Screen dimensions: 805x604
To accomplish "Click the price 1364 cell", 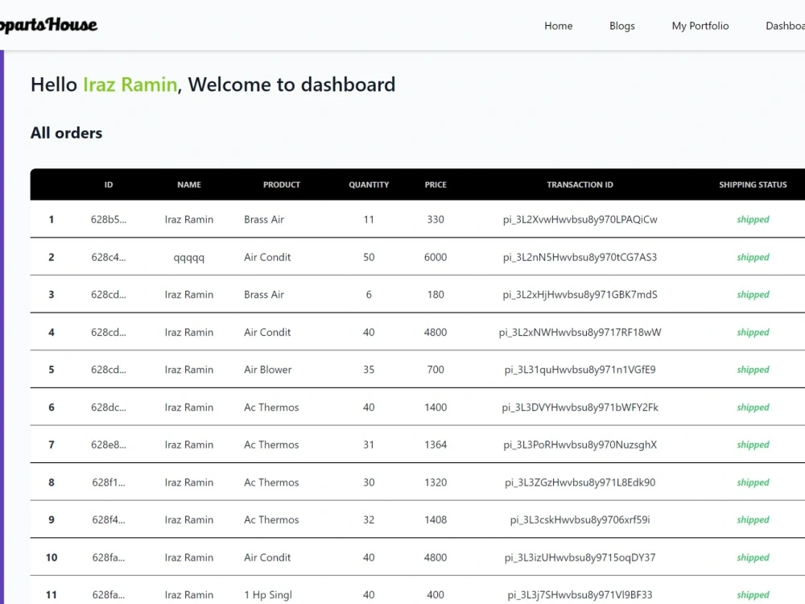I will pyautogui.click(x=436, y=445).
